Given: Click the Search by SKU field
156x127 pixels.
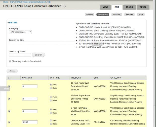Looking at the screenshot, I should (20, 55).
